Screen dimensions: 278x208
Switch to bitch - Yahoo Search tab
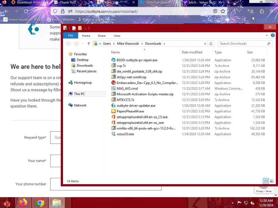(202, 2)
